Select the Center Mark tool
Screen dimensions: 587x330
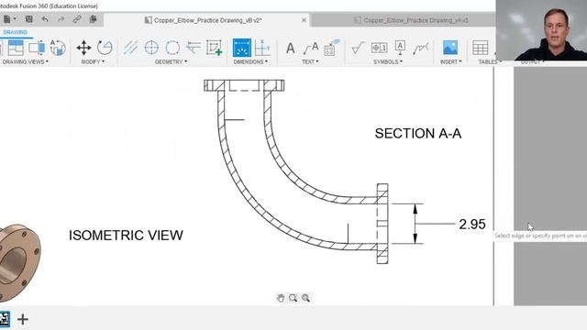coord(151,48)
